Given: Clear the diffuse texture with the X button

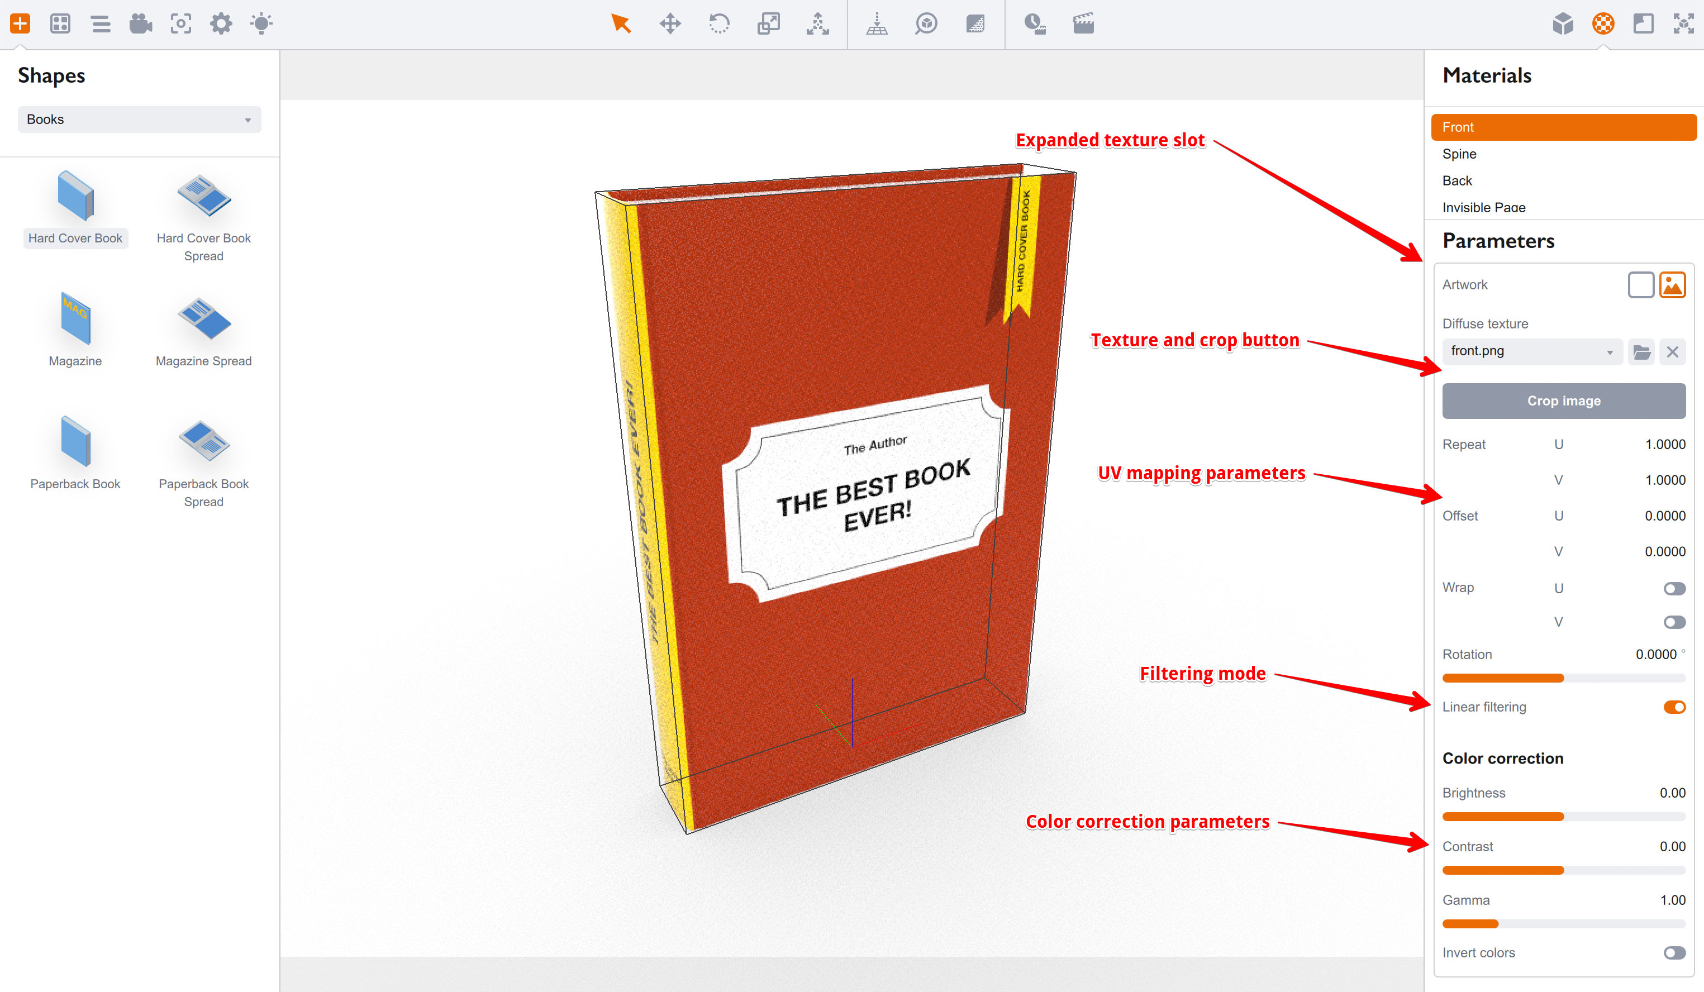Looking at the screenshot, I should 1674,351.
